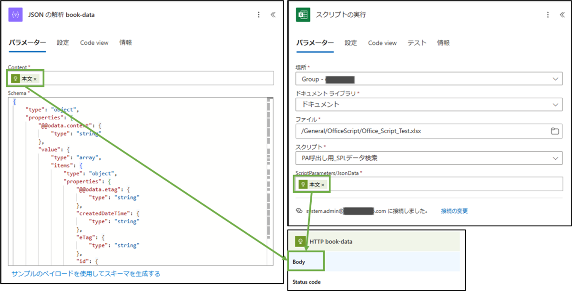
Task: Remove the 本文 token from Content field
Action: coord(35,79)
